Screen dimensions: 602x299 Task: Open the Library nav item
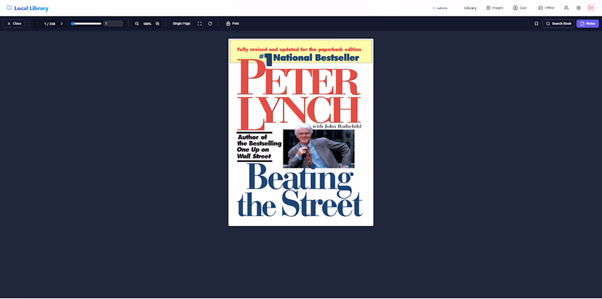(x=470, y=8)
